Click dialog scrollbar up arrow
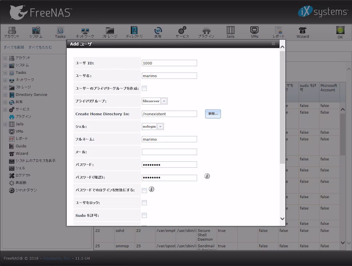 coord(282,47)
